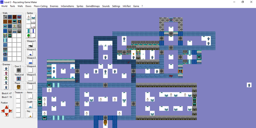Open the Sprites menu
The width and height of the screenshot is (256, 128).
coord(80,6)
